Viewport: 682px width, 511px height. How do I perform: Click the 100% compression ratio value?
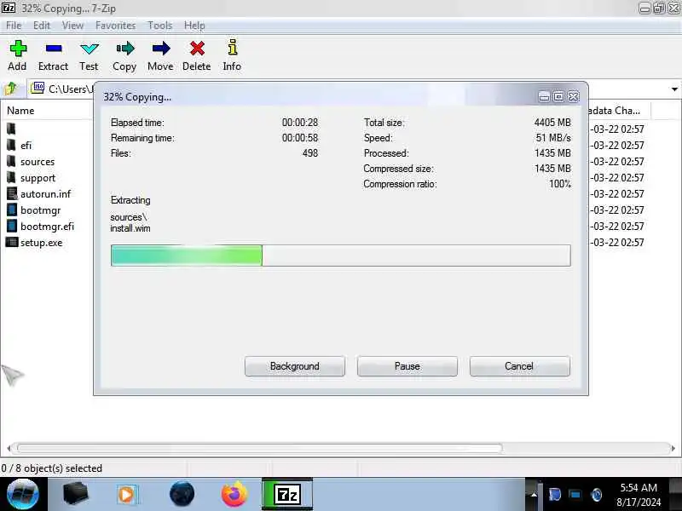(x=560, y=184)
